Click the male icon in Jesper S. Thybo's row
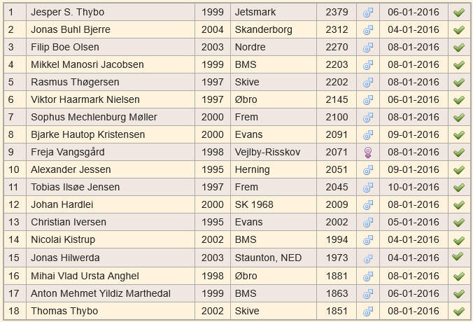 click(368, 13)
